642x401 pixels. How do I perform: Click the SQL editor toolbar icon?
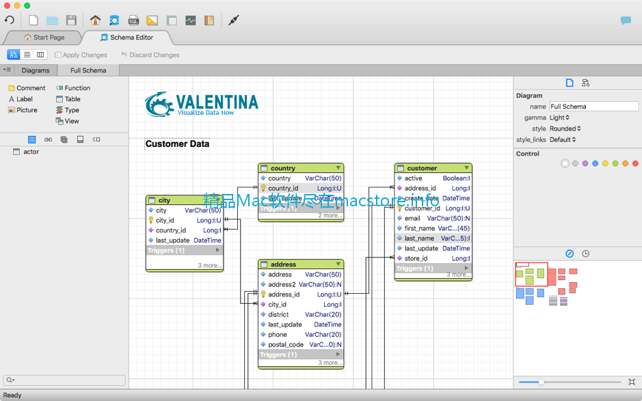point(133,20)
